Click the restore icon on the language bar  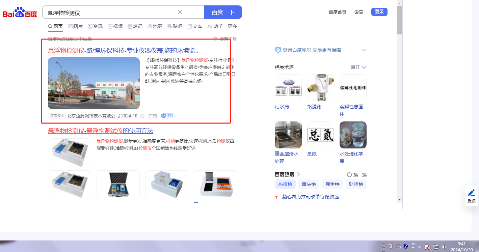413,244
